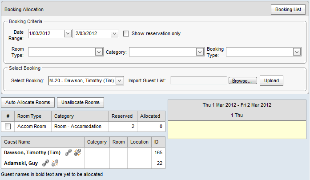Expand the Booking Type dropdown

click(297, 52)
